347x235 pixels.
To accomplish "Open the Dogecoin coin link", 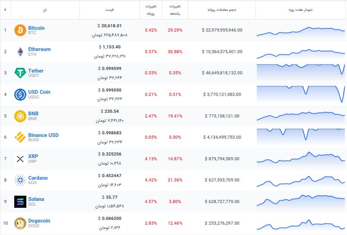I will click(x=39, y=221).
